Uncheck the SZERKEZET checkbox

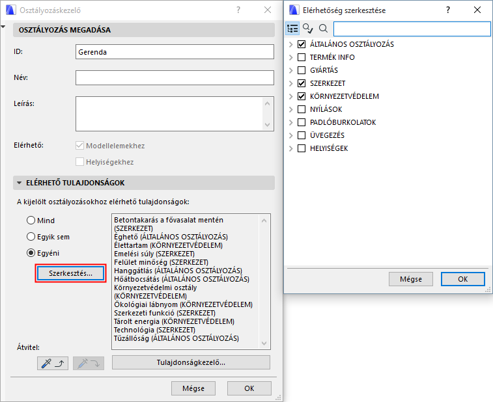tap(302, 83)
